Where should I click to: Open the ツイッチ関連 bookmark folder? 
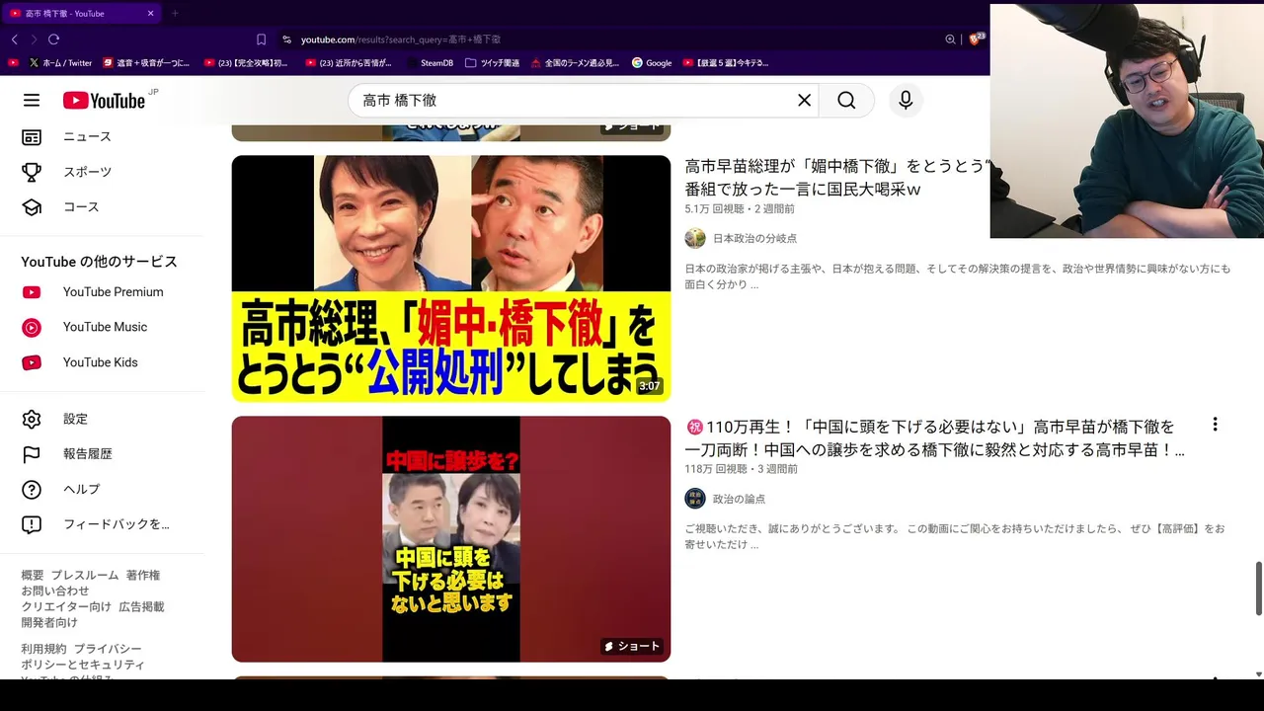pyautogui.click(x=492, y=63)
